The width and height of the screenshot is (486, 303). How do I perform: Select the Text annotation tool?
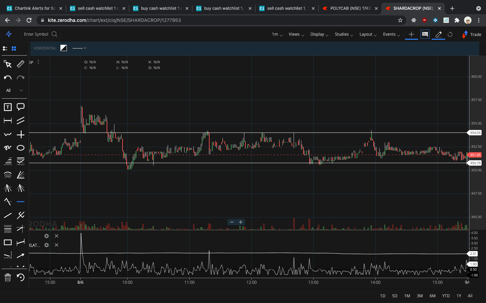pyautogui.click(x=7, y=107)
